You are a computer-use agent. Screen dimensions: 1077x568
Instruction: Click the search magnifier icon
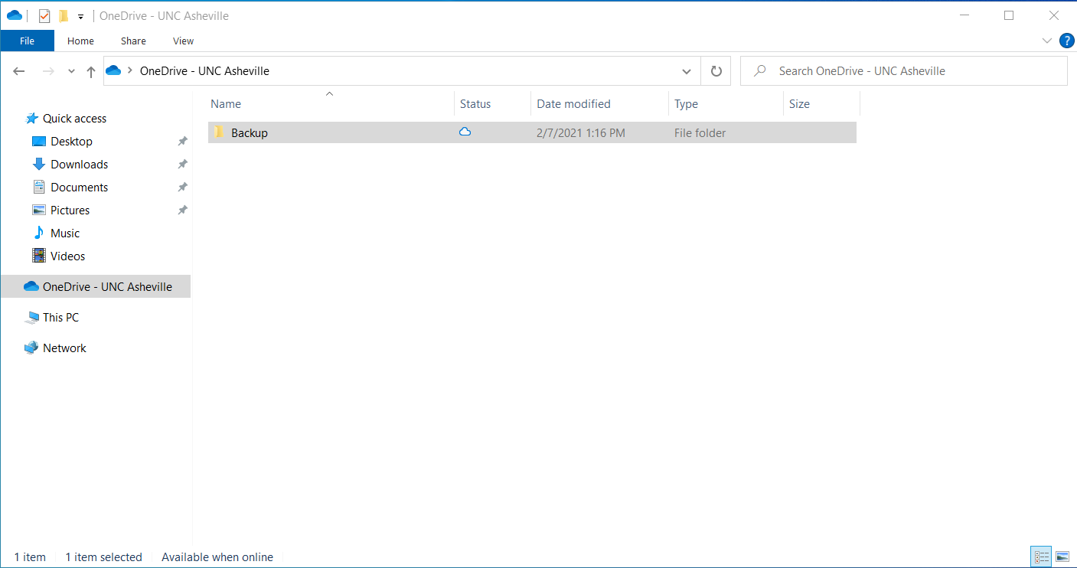(x=759, y=70)
